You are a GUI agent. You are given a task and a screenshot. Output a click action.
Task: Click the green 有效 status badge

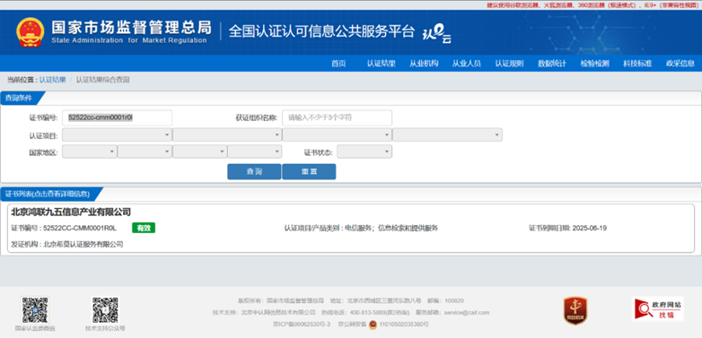pyautogui.click(x=144, y=228)
